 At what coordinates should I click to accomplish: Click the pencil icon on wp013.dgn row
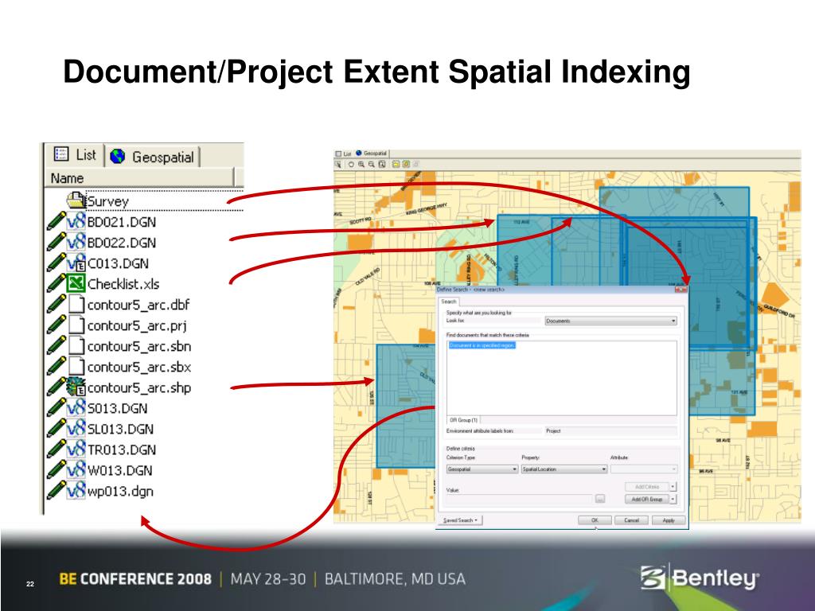[56, 491]
